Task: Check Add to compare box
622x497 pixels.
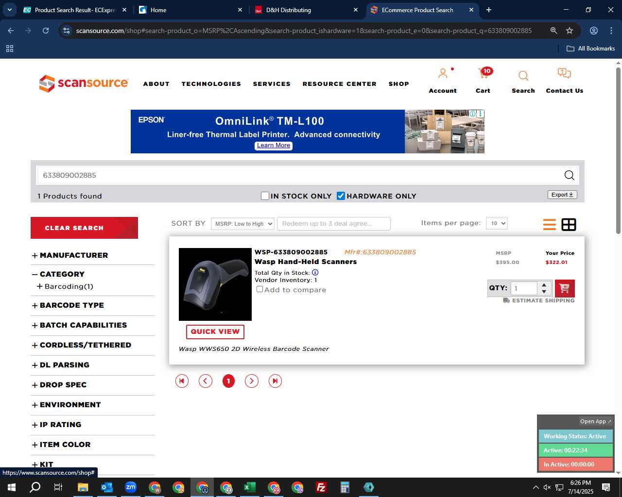Action: coord(260,289)
